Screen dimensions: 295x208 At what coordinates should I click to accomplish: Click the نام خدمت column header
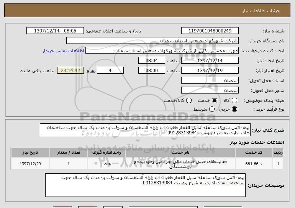[180, 153]
